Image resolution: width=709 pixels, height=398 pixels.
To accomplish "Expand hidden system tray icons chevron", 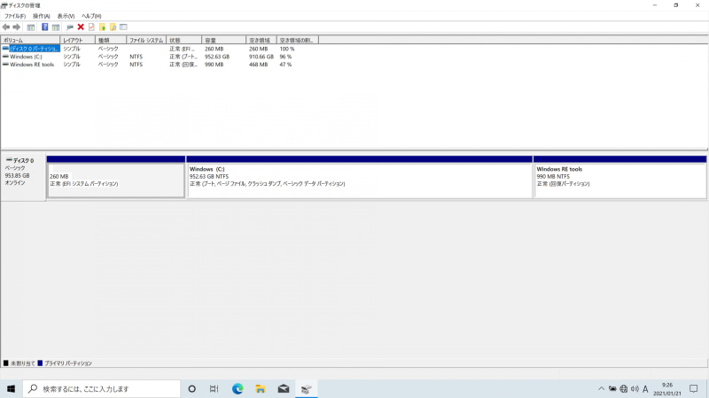I will (601, 388).
